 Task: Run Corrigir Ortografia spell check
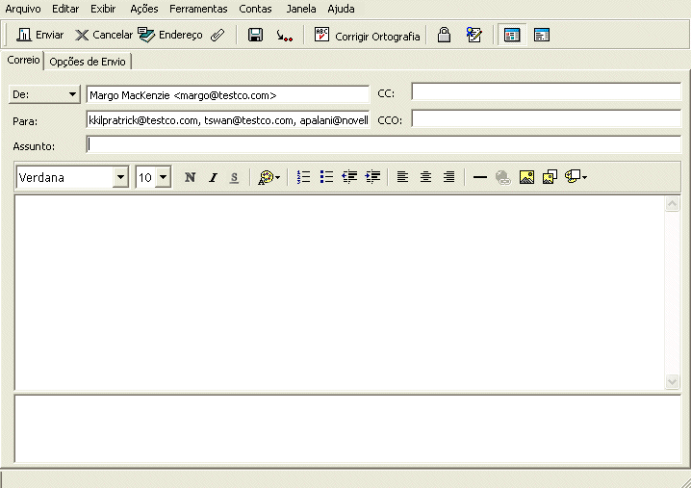tap(367, 36)
